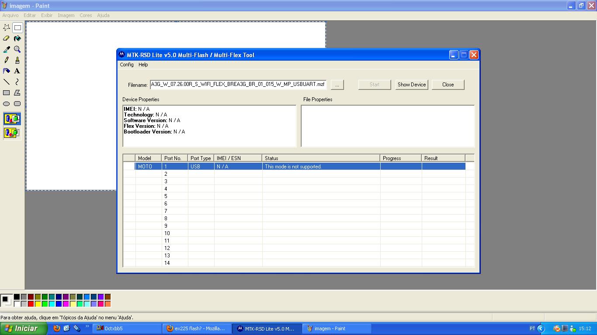Pick the bright green color swatch
This screenshot has width=597, height=335.
tap(45, 304)
